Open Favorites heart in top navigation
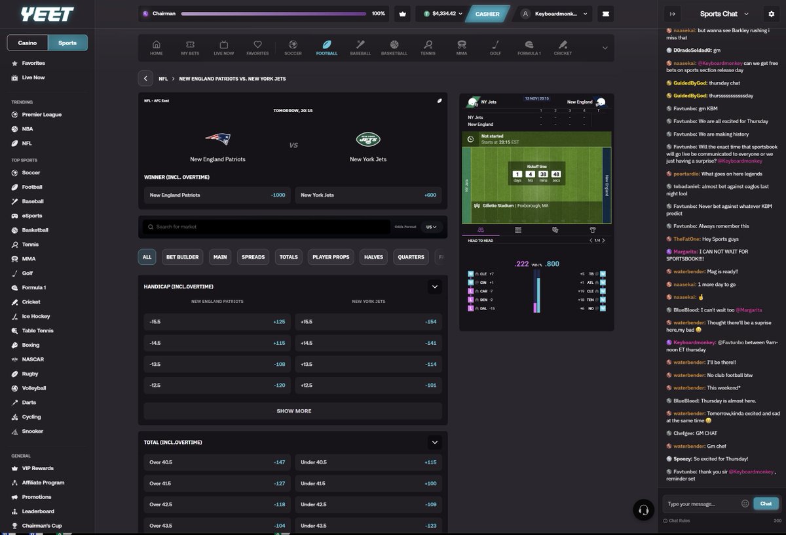Image resolution: width=786 pixels, height=535 pixels. [257, 48]
